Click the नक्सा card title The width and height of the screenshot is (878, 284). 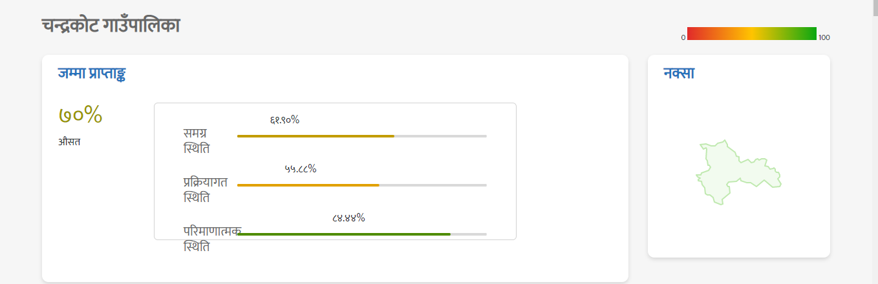coord(679,73)
